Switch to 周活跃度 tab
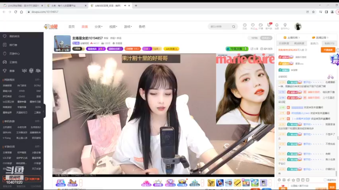Viewport: 339px width, 190px height. [299, 43]
